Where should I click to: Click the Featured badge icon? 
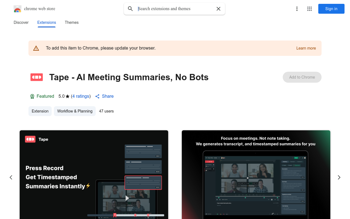[x=32, y=96]
